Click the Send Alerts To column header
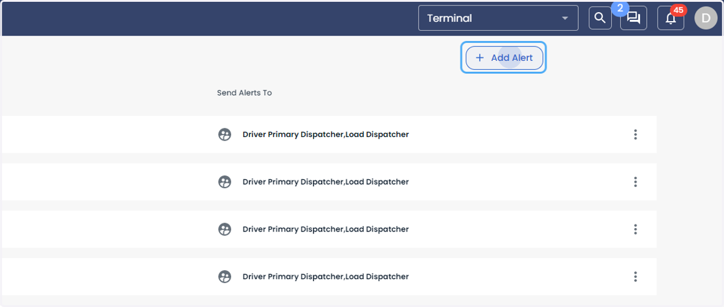The image size is (724, 307). [244, 93]
